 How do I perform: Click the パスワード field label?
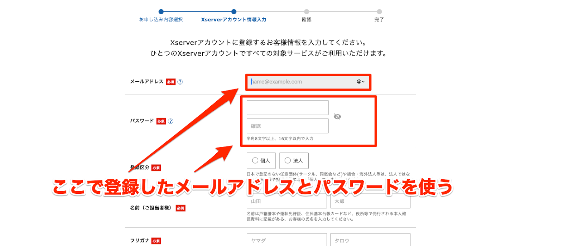(x=142, y=121)
